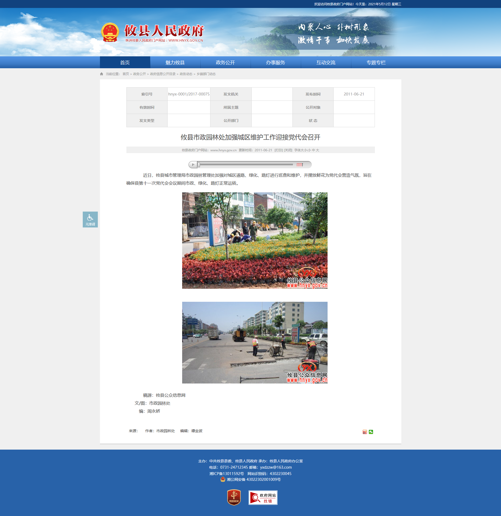Play the article audio
501x516 pixels.
pos(193,165)
